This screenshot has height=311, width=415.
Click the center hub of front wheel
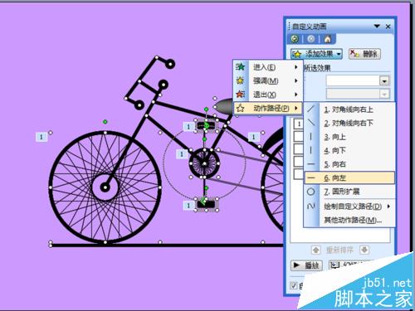(x=105, y=187)
